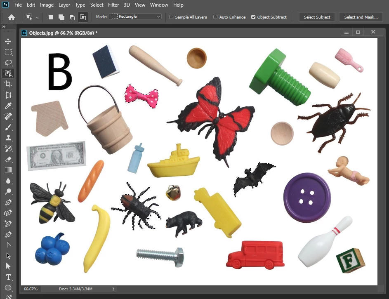Image resolution: width=389 pixels, height=299 pixels.
Task: Select the Dodge tool
Action: [8, 191]
